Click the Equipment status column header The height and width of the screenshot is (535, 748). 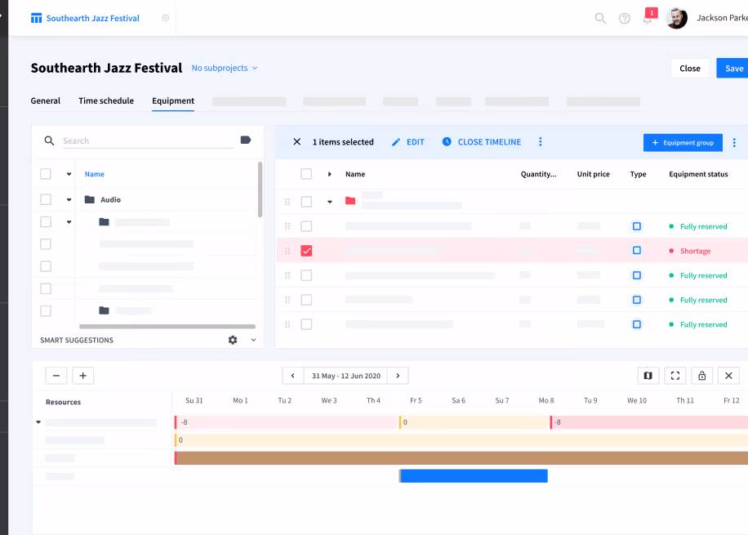pyautogui.click(x=698, y=174)
